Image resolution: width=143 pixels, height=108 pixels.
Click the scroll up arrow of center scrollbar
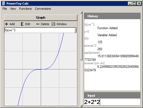point(81,12)
